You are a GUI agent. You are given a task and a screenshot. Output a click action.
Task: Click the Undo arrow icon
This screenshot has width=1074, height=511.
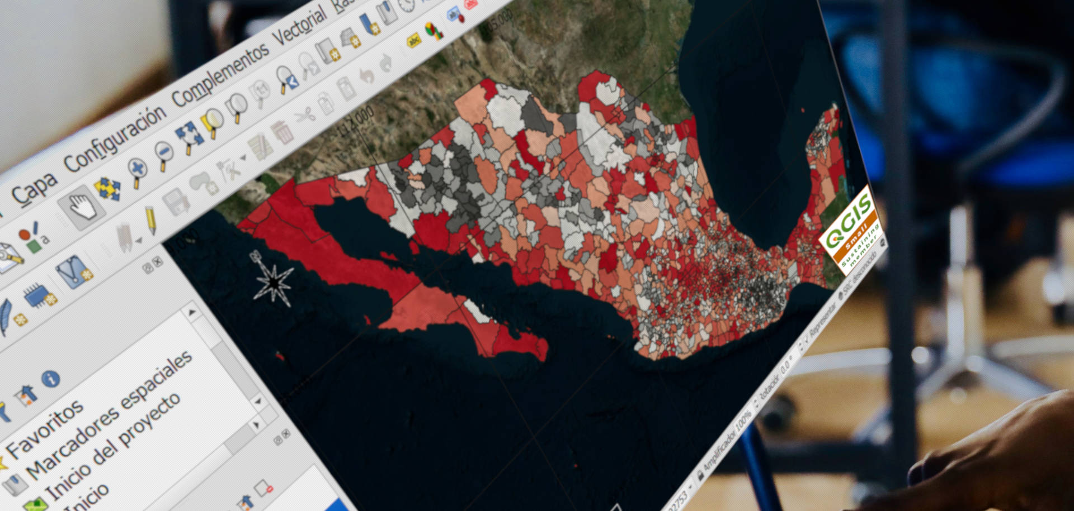pos(366,75)
